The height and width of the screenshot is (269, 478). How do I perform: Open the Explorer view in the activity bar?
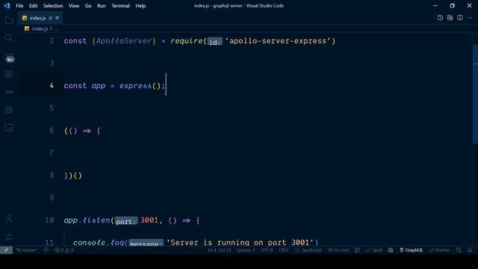coord(9,20)
